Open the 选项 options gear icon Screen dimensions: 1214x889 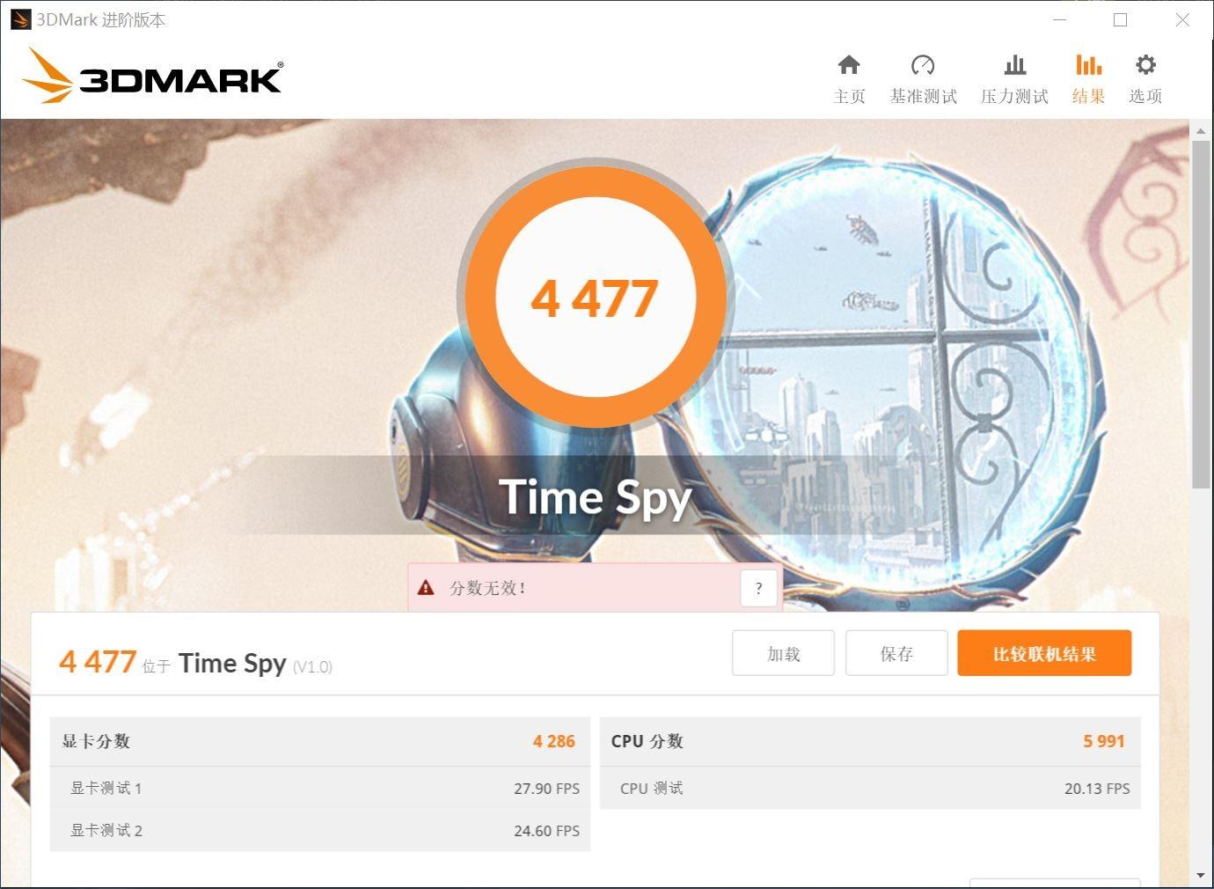(1145, 65)
